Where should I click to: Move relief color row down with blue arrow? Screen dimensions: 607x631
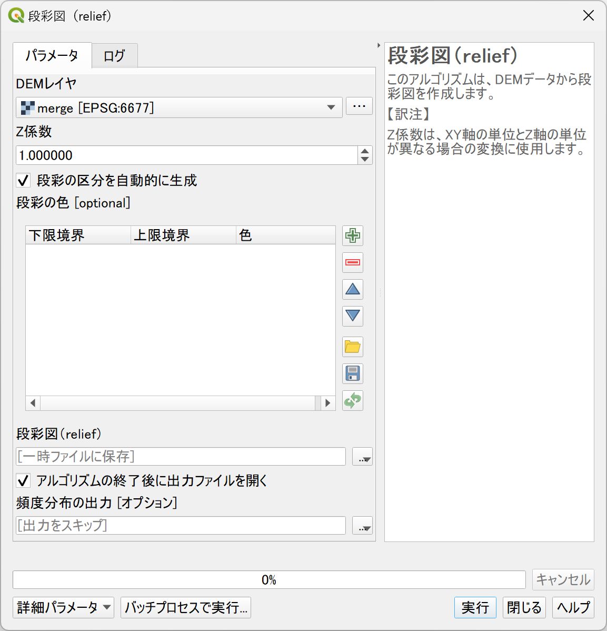352,316
